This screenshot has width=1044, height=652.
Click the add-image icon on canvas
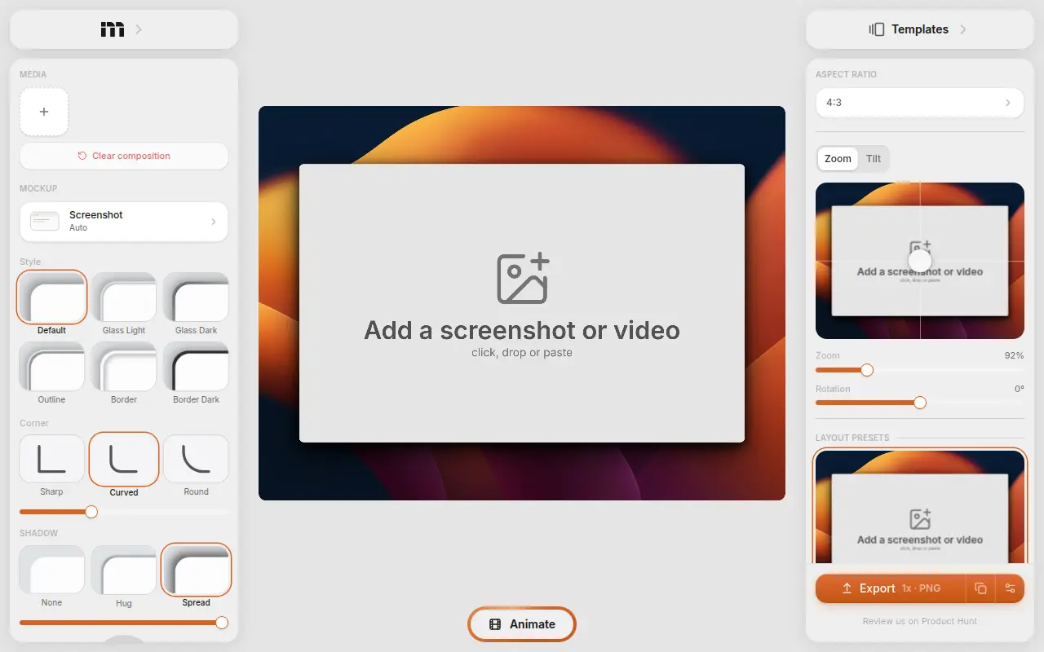tap(523, 279)
